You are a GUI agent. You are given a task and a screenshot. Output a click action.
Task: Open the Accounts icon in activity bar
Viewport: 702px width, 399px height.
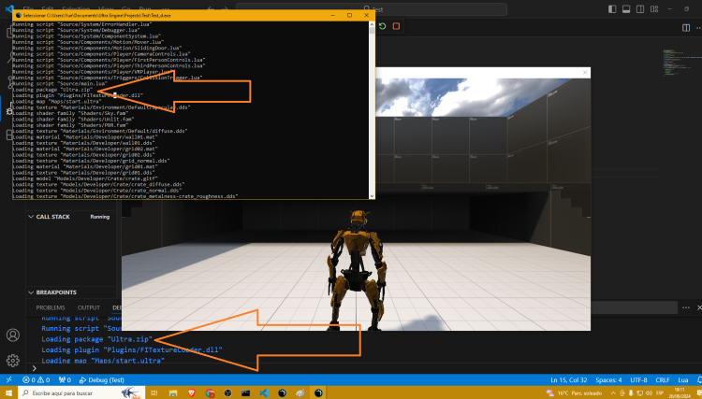(x=13, y=335)
